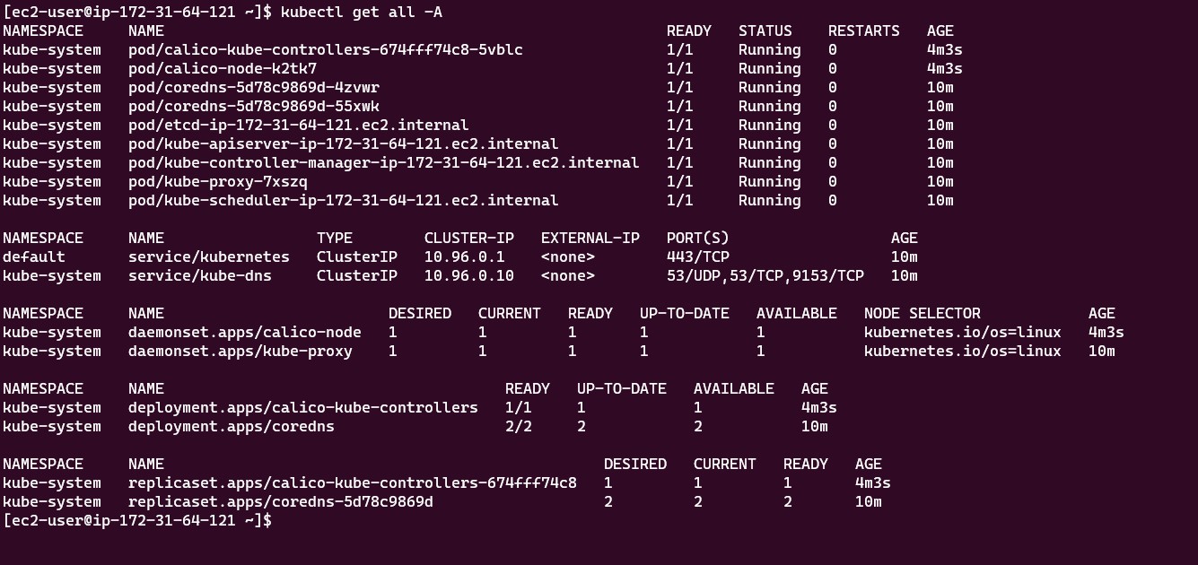Select pod/coredns-5d78c9869d-55xwk text

[254, 106]
